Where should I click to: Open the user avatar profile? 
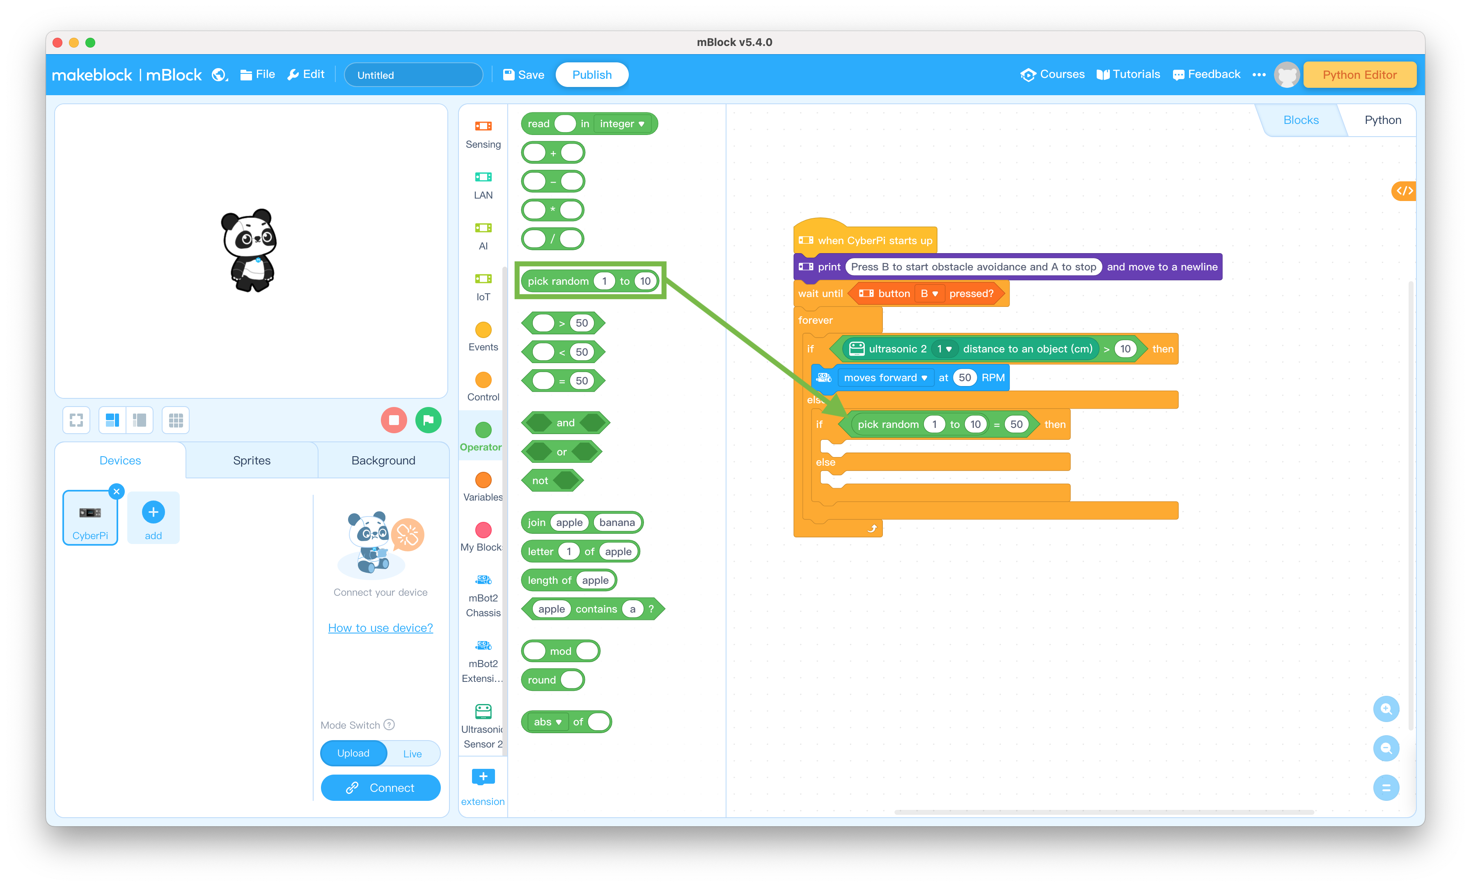point(1286,75)
